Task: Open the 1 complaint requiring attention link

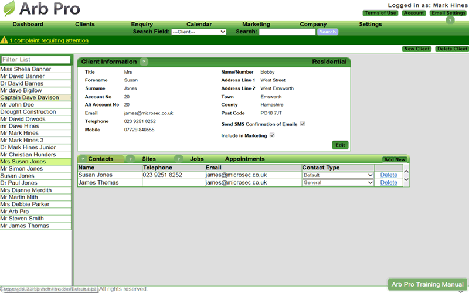Action: (49, 40)
